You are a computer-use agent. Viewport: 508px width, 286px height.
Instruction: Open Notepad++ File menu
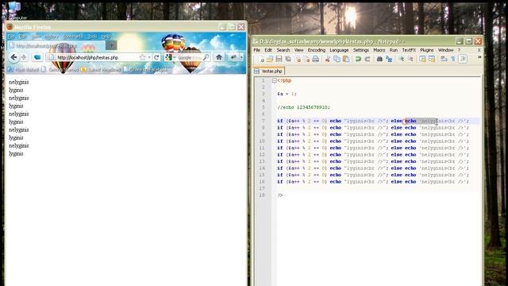[x=257, y=50]
